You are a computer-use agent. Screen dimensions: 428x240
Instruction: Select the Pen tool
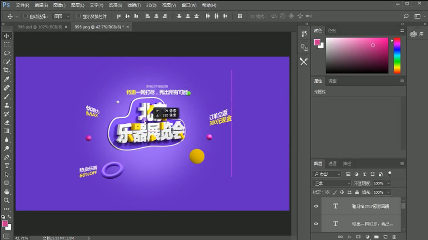click(7, 157)
